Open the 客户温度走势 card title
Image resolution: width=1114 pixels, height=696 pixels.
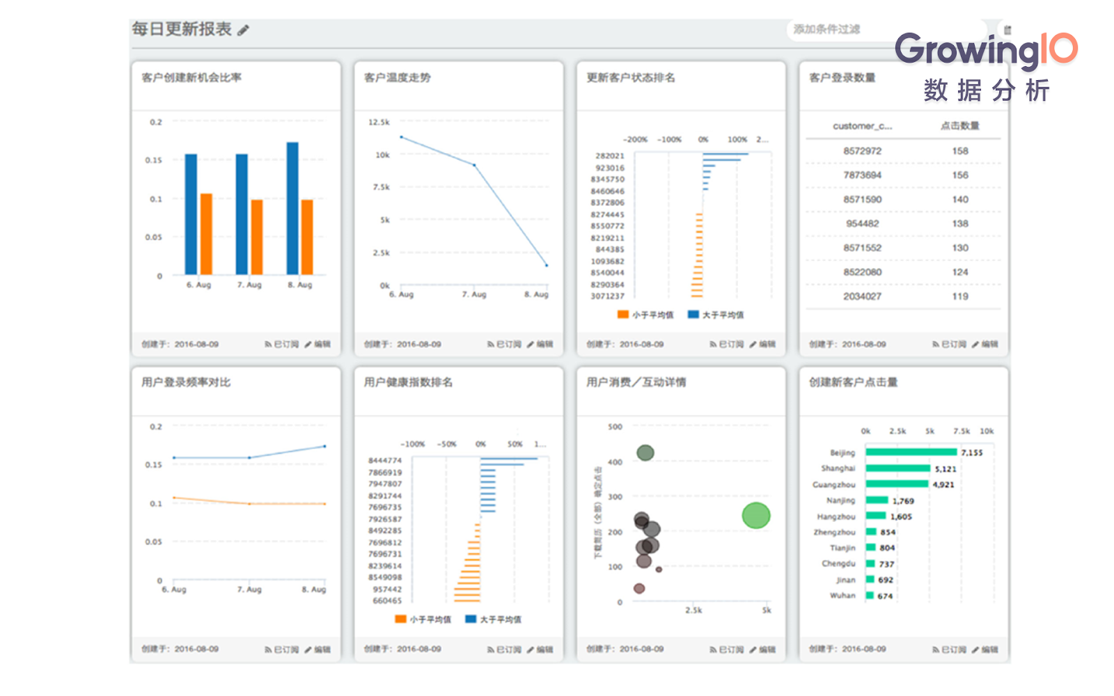point(398,77)
